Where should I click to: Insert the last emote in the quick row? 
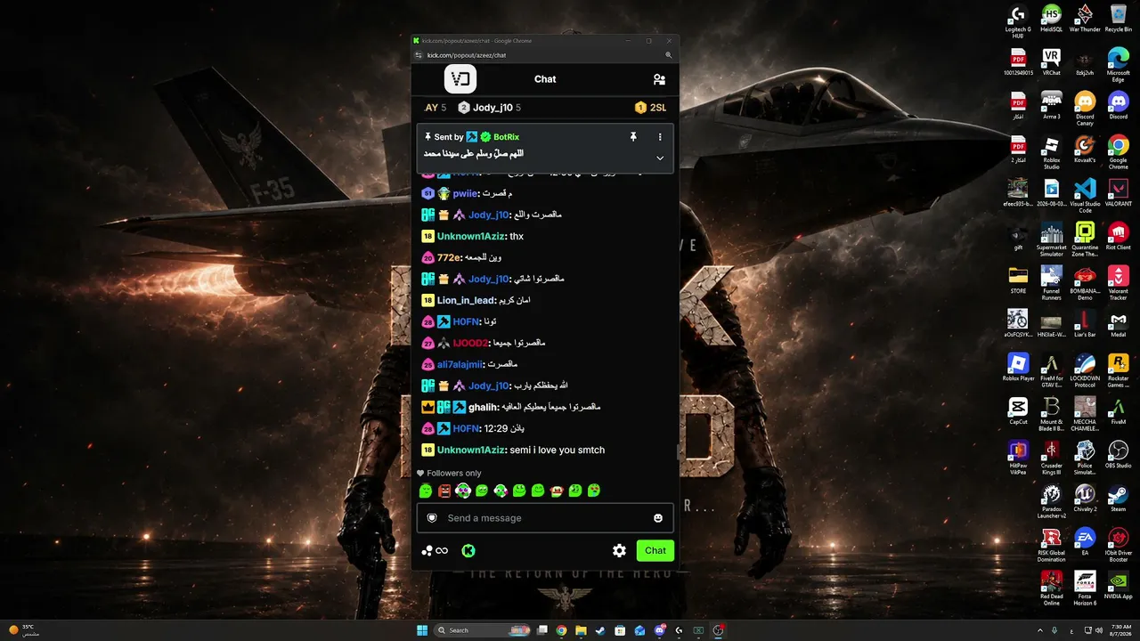point(594,491)
